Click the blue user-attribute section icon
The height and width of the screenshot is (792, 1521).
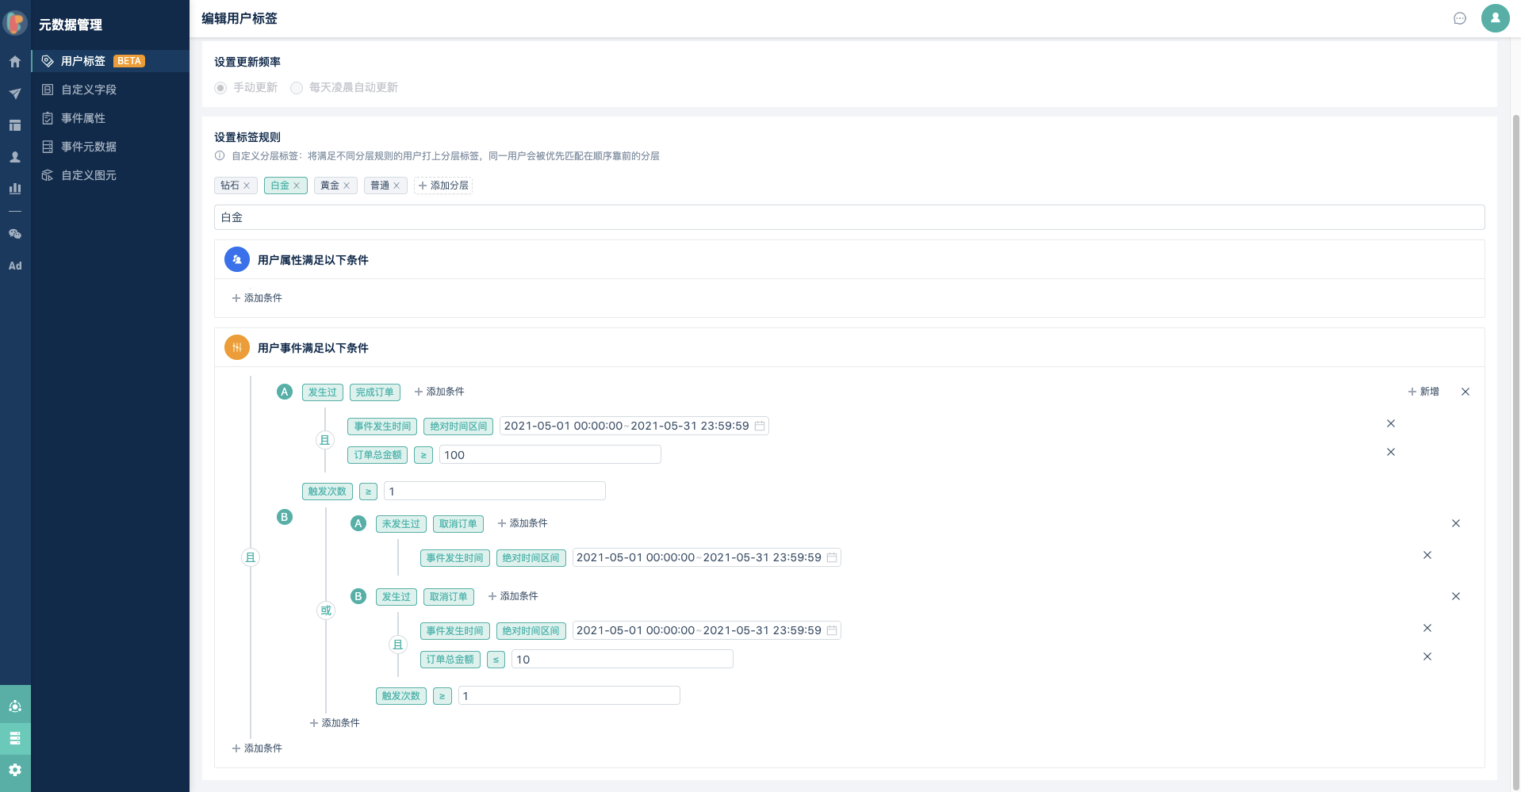click(237, 259)
